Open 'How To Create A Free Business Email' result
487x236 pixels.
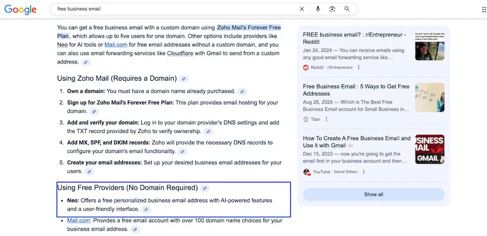[x=356, y=142]
